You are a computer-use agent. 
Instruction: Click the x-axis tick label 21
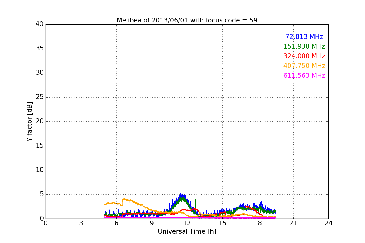(x=293, y=223)
